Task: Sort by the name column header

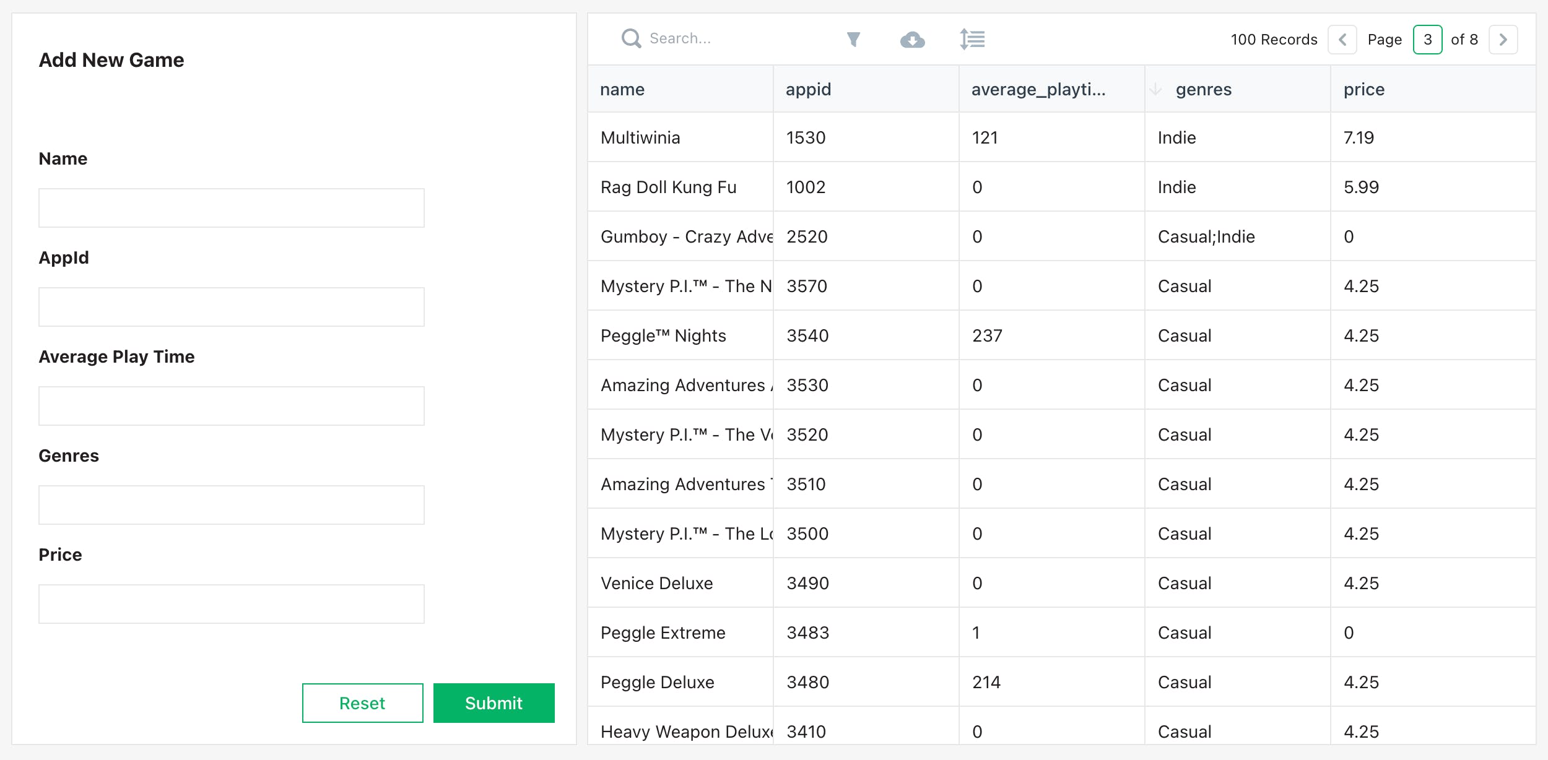Action: (622, 90)
